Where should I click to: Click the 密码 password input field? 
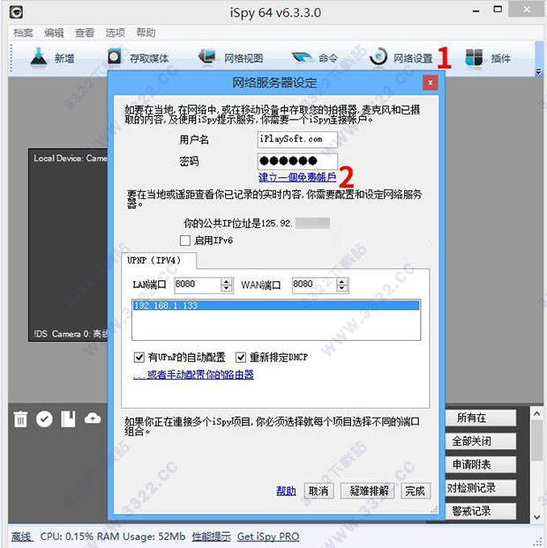tap(297, 161)
